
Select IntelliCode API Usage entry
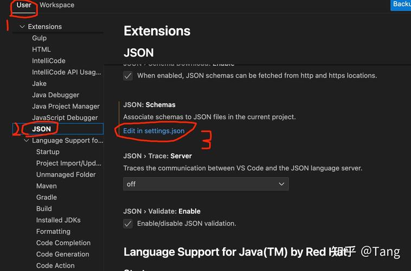pos(66,72)
